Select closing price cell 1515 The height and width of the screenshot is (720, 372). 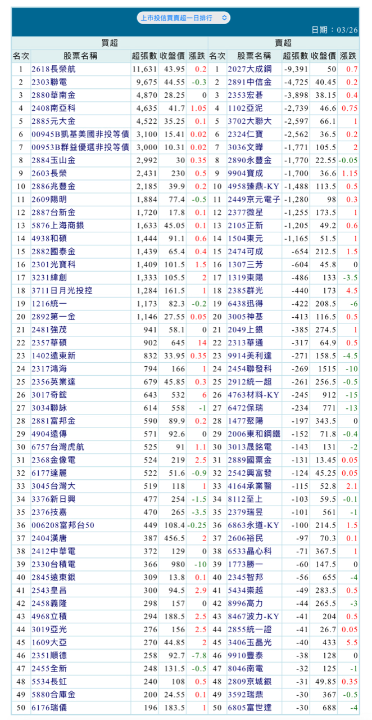[x=328, y=369]
